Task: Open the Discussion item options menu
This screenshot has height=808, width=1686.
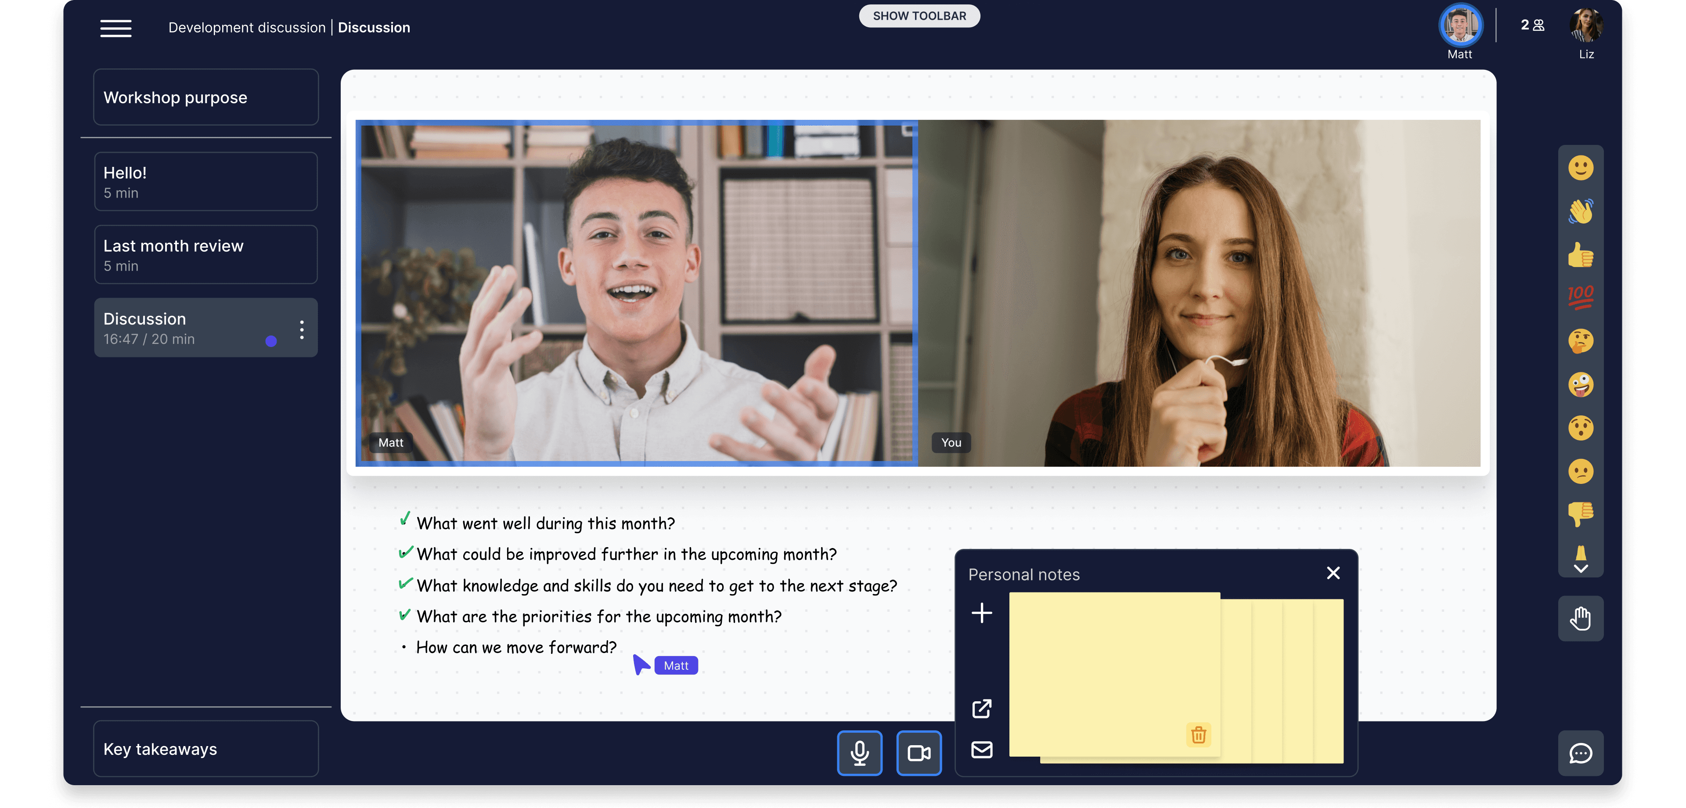Action: pyautogui.click(x=302, y=329)
